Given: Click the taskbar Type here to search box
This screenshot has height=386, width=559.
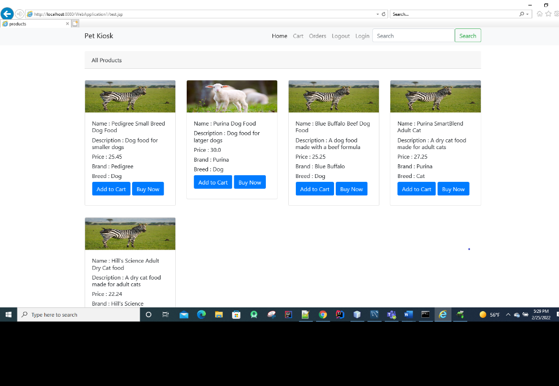Looking at the screenshot, I should point(79,314).
